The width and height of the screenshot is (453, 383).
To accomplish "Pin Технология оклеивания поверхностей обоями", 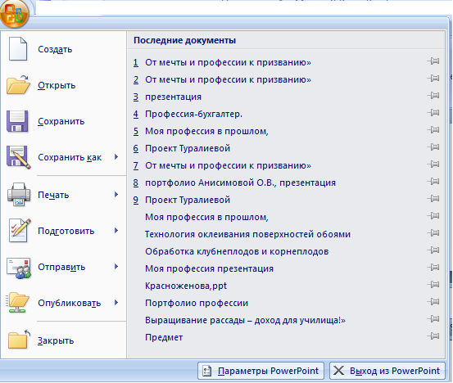I will coord(433,233).
